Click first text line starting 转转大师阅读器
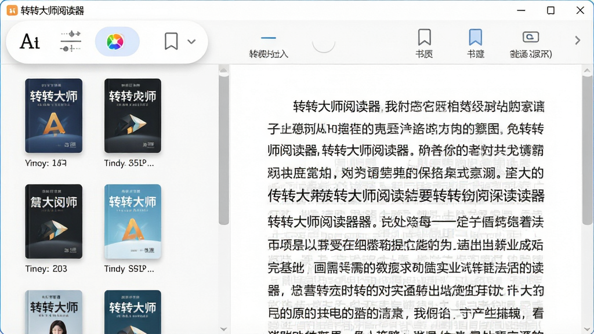This screenshot has height=334, width=594. [x=419, y=107]
